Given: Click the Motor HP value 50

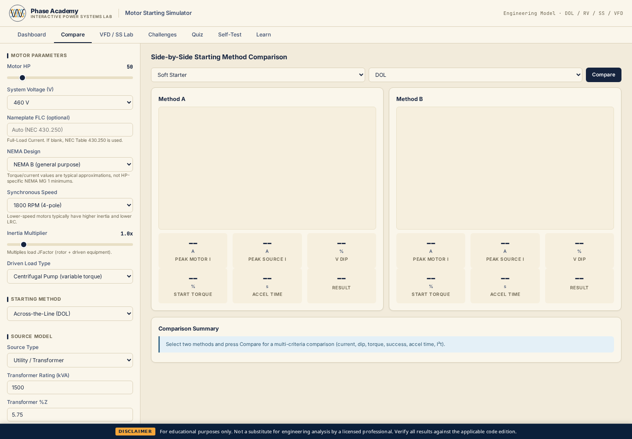Looking at the screenshot, I should [130, 67].
